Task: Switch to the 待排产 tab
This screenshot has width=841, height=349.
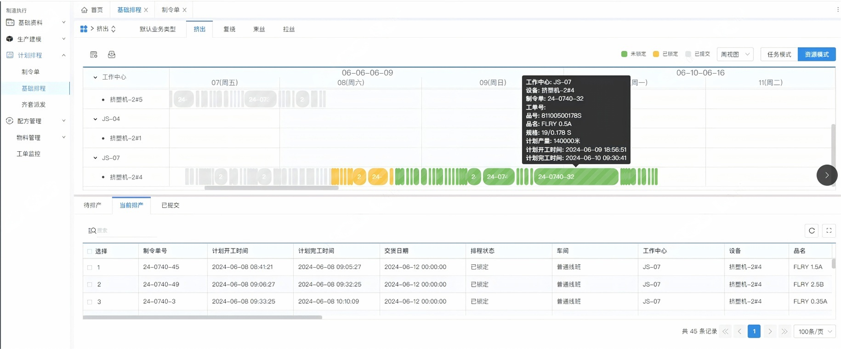Action: [92, 205]
